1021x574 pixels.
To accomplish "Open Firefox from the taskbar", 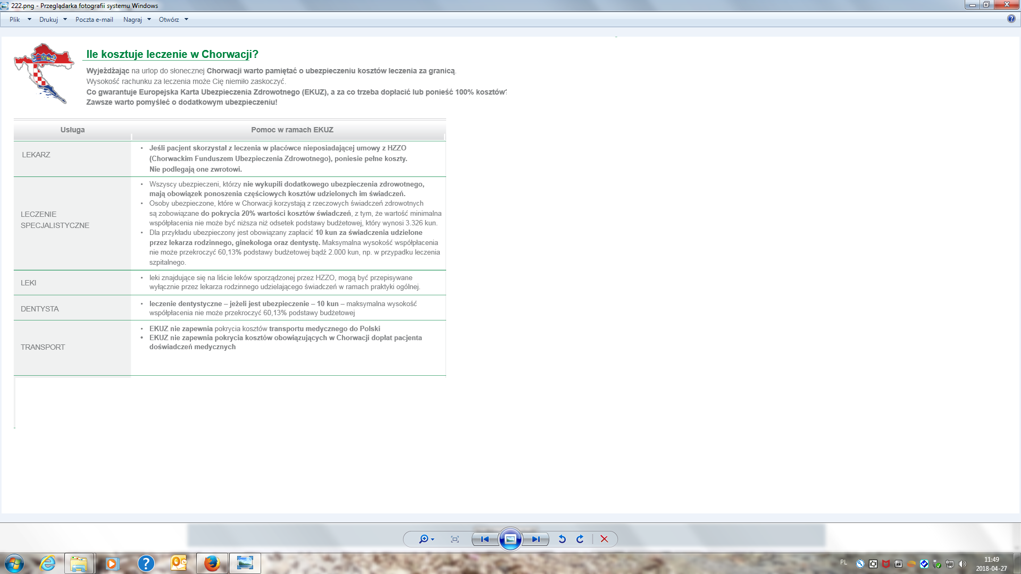I will click(x=212, y=563).
